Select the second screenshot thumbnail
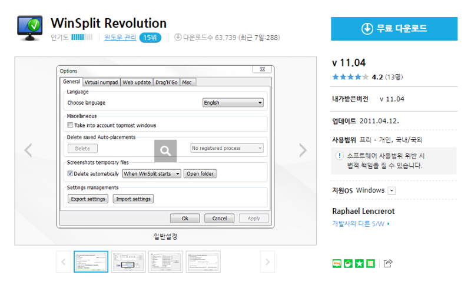The image size is (471, 295). pos(128,262)
